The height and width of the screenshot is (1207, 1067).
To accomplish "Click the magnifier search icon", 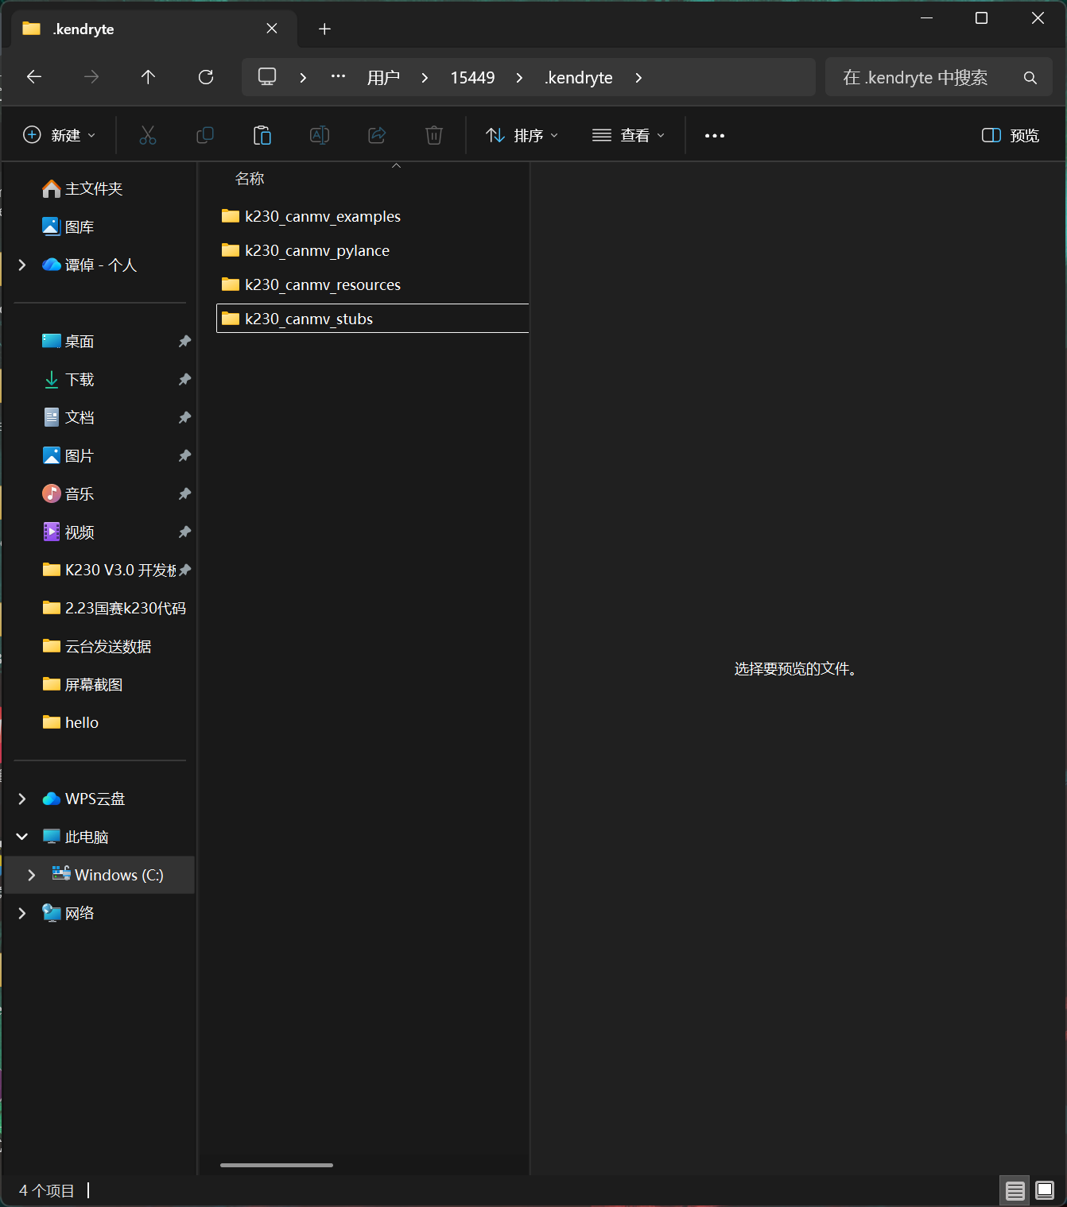I will tap(1030, 78).
